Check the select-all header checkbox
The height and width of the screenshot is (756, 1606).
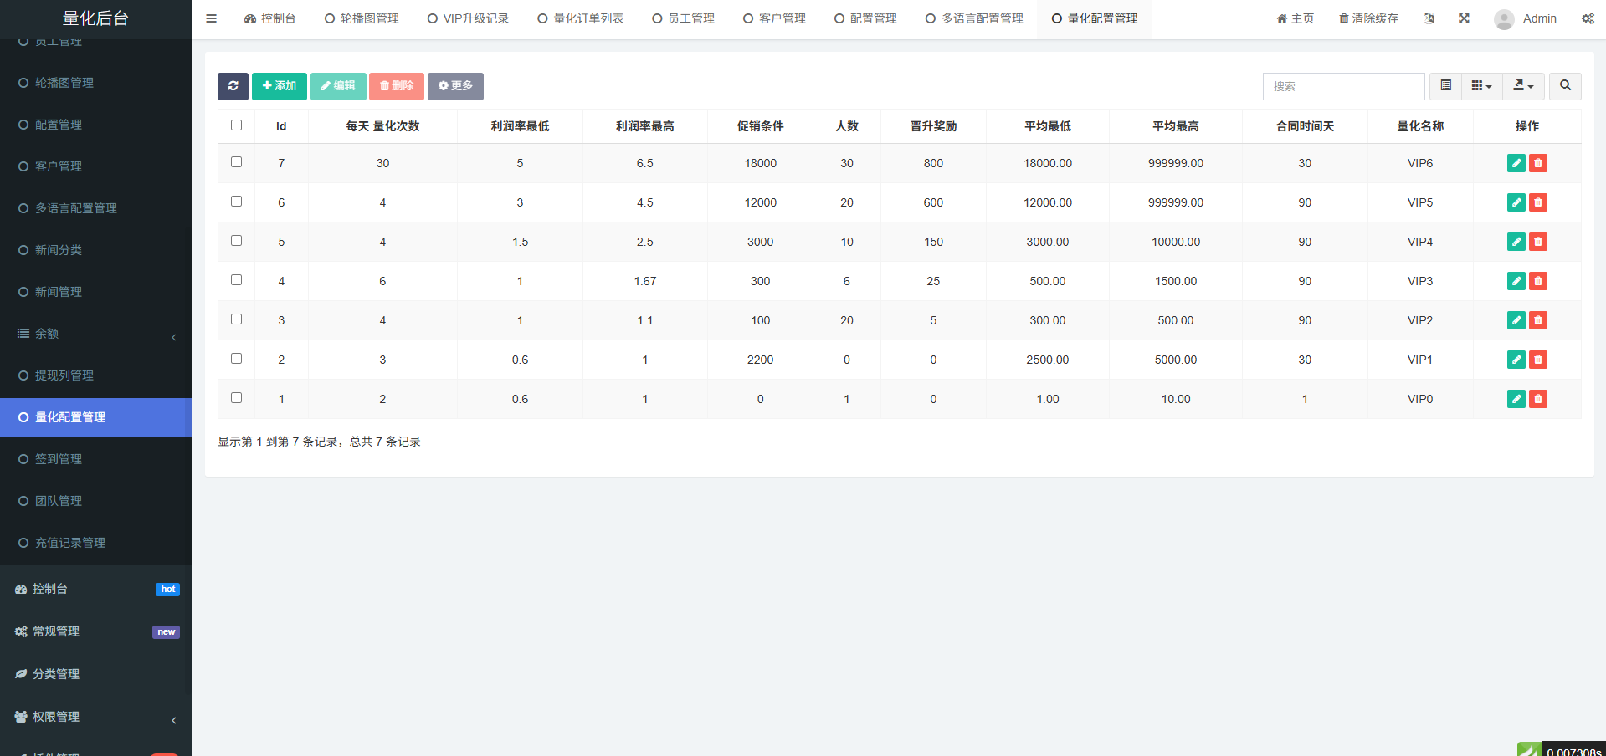[x=236, y=125]
